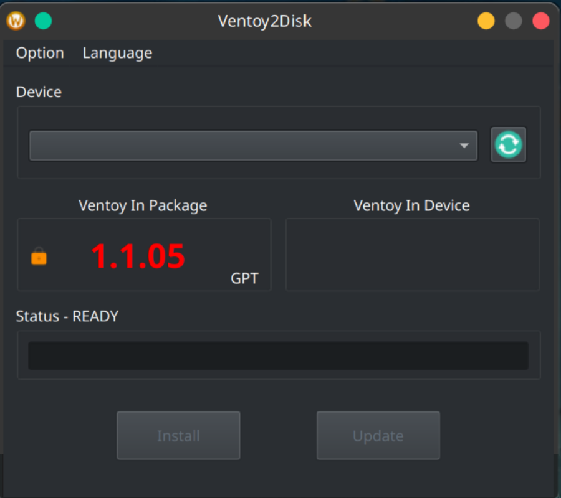Click the green dot beside the Ventoy logo
The height and width of the screenshot is (498, 561).
point(43,21)
